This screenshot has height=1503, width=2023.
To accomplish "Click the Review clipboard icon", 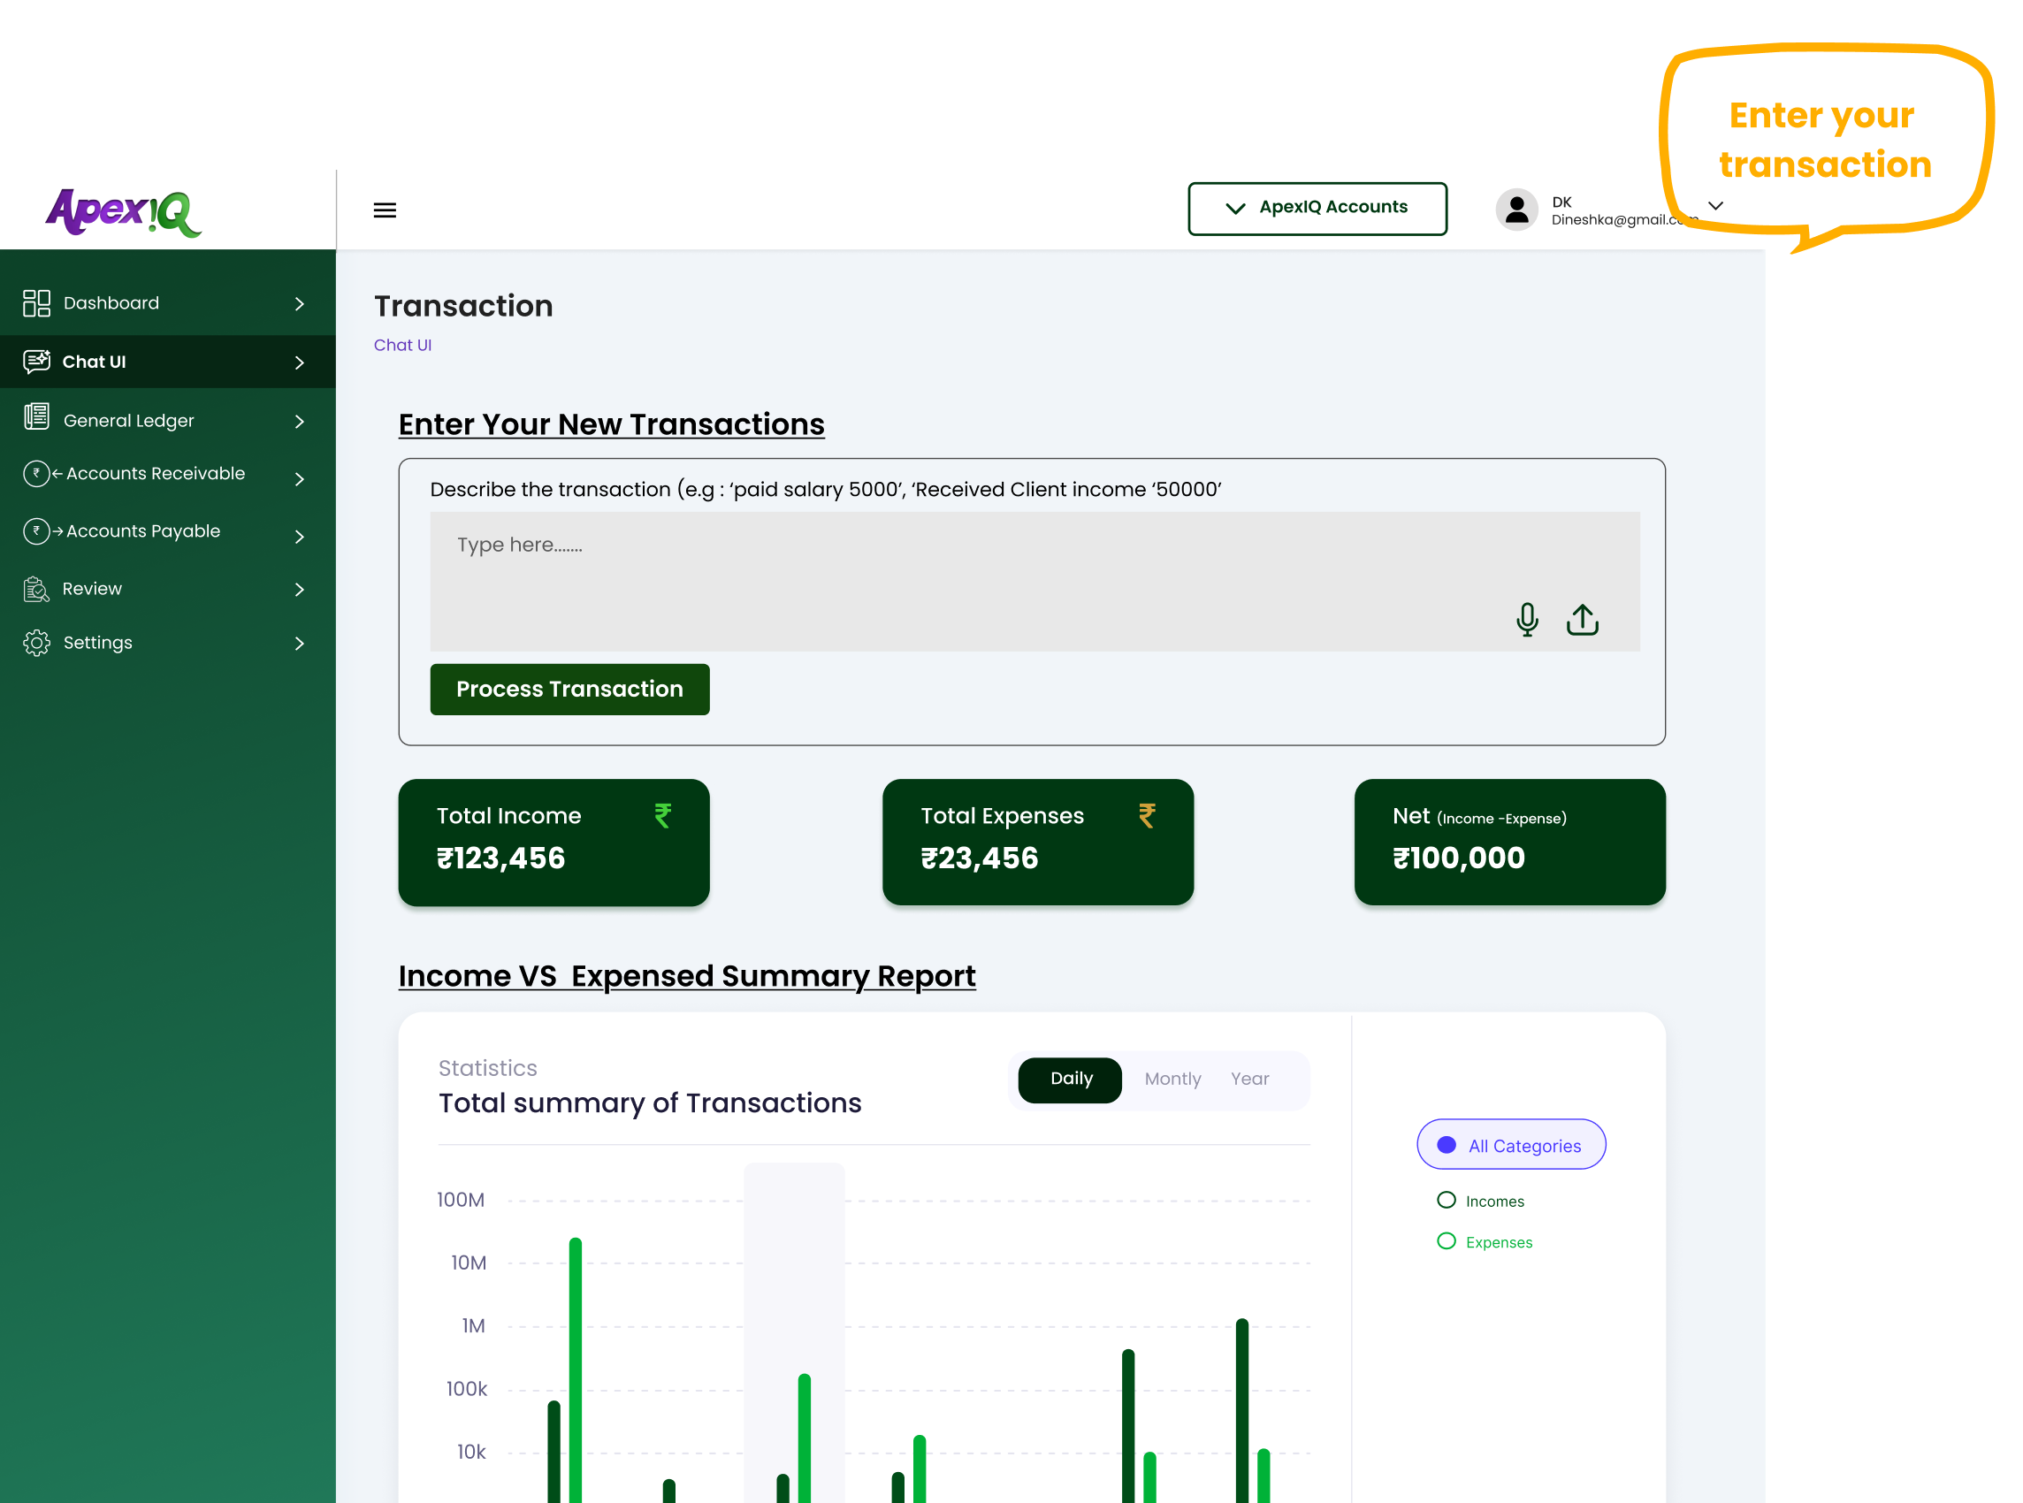I will (x=37, y=589).
